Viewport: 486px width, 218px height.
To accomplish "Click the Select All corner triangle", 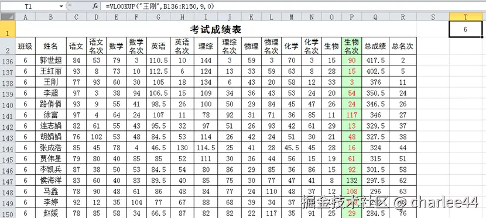I will (x=8, y=17).
